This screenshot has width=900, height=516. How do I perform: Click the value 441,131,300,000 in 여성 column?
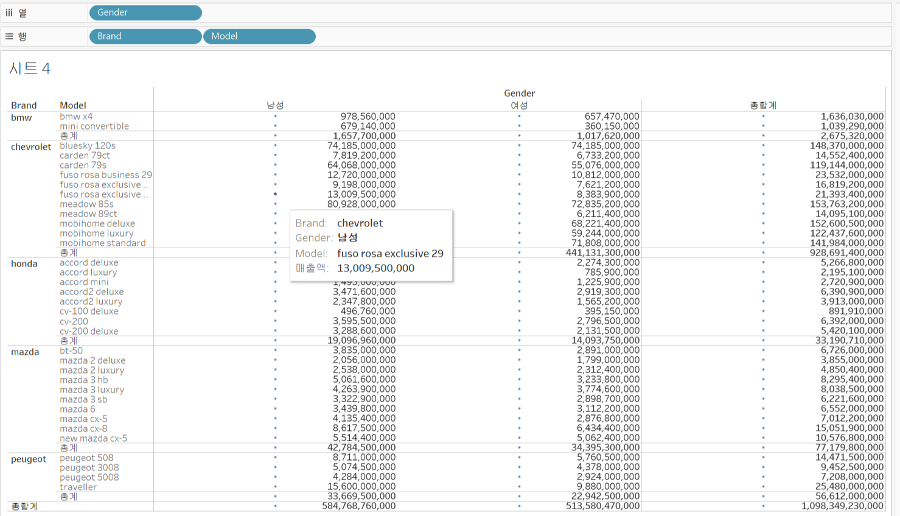[603, 253]
